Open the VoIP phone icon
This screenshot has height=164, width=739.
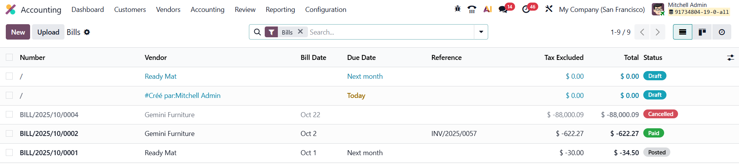[x=472, y=9]
